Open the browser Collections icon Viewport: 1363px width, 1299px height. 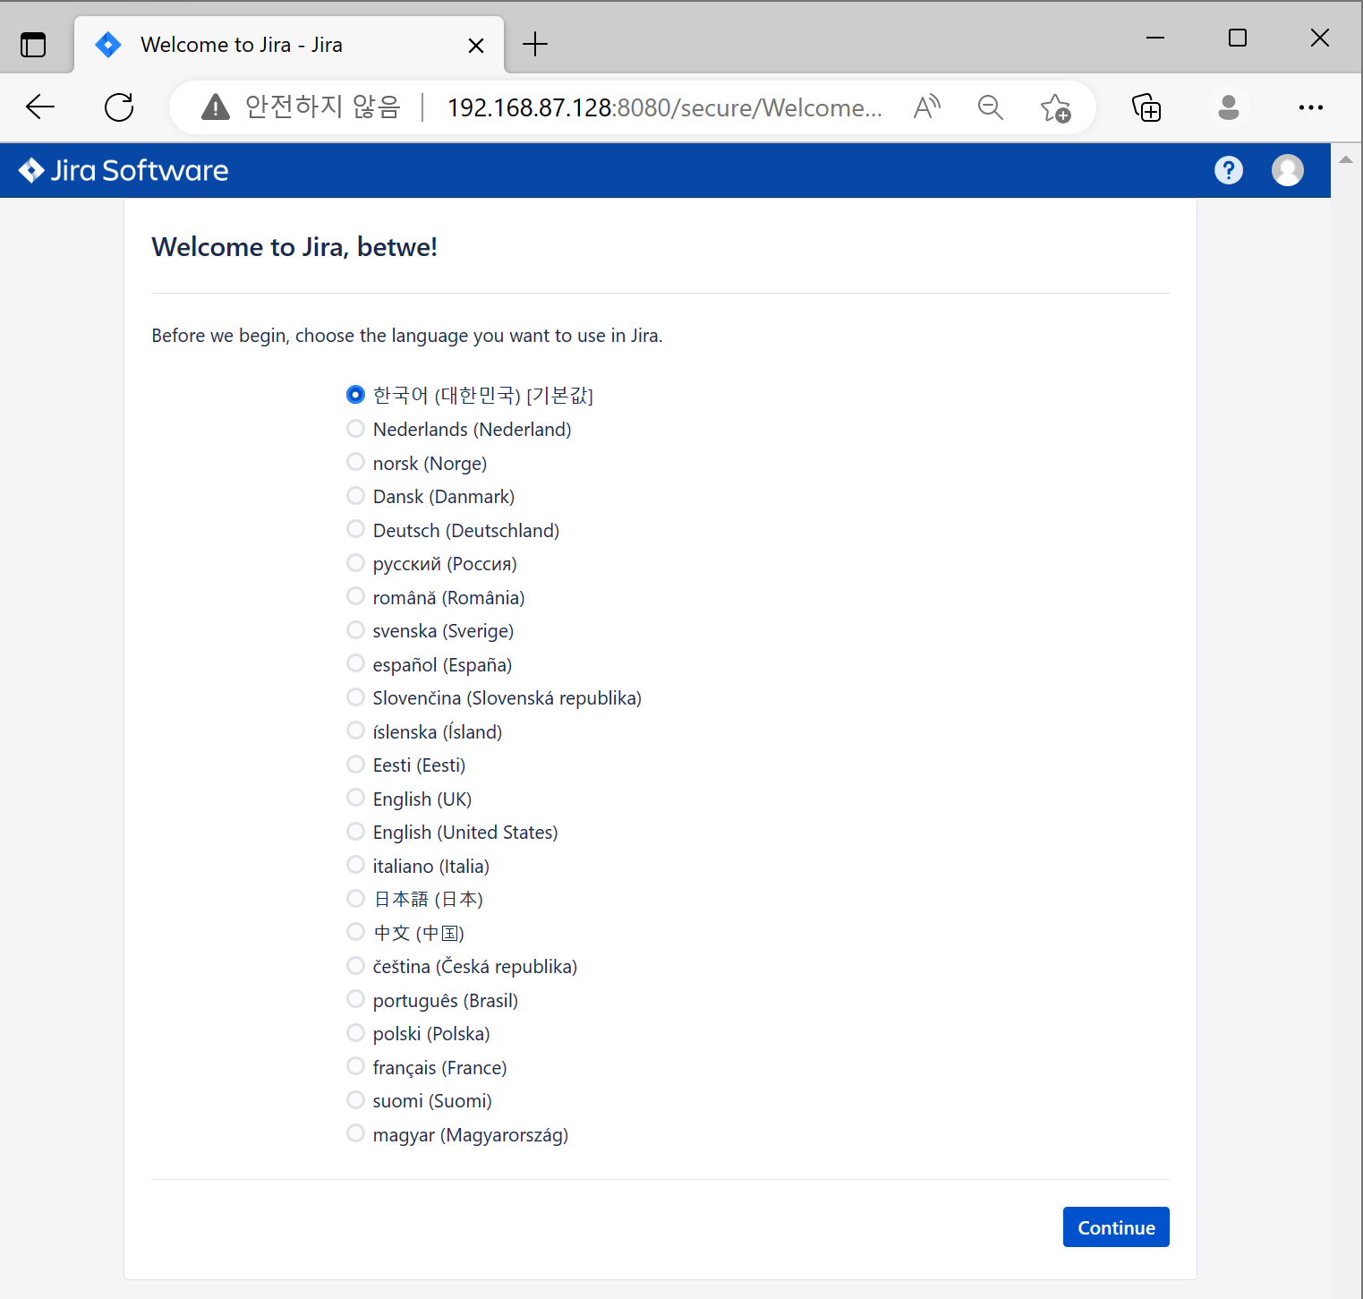(1146, 107)
